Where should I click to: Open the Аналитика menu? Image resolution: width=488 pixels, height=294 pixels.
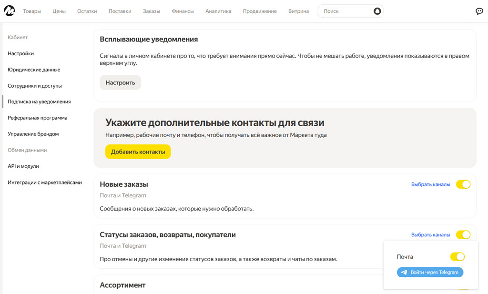pyautogui.click(x=218, y=11)
